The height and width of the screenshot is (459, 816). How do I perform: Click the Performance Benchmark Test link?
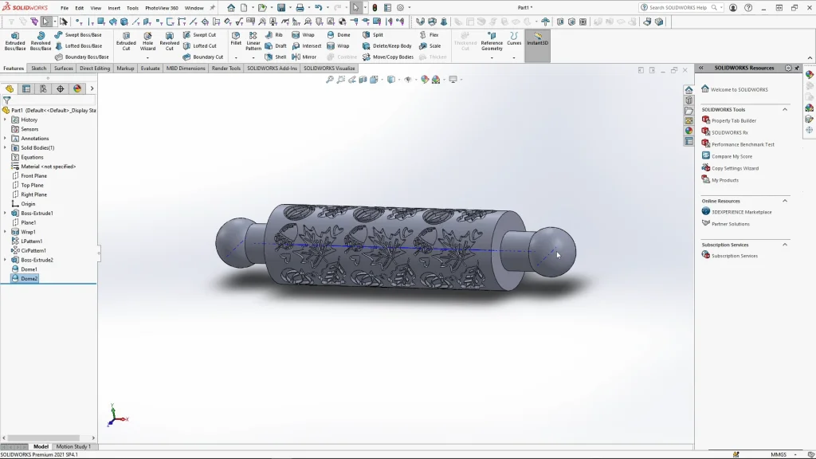coord(742,144)
